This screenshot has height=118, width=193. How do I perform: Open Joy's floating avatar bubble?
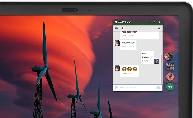[168, 56]
